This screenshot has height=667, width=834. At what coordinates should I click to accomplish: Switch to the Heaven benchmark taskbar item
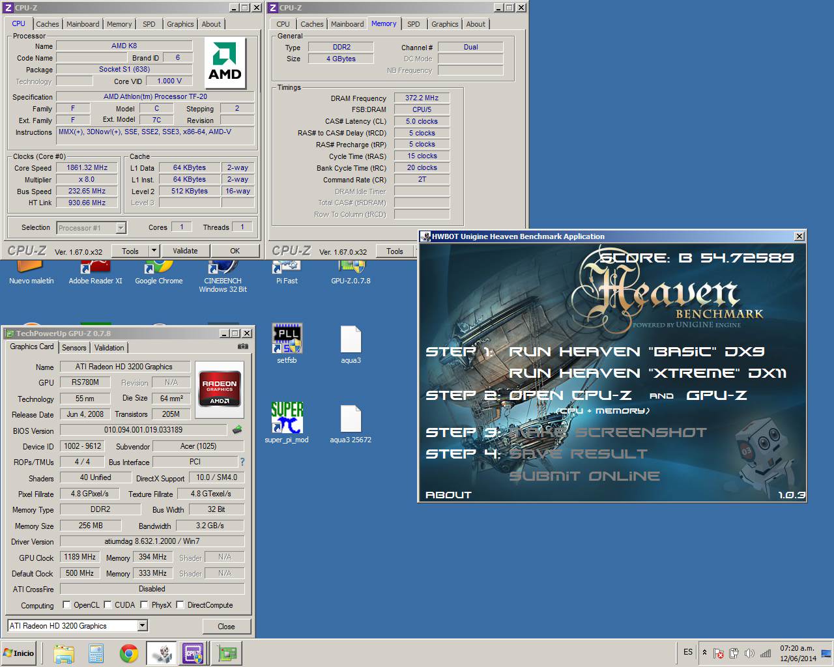[x=161, y=653]
